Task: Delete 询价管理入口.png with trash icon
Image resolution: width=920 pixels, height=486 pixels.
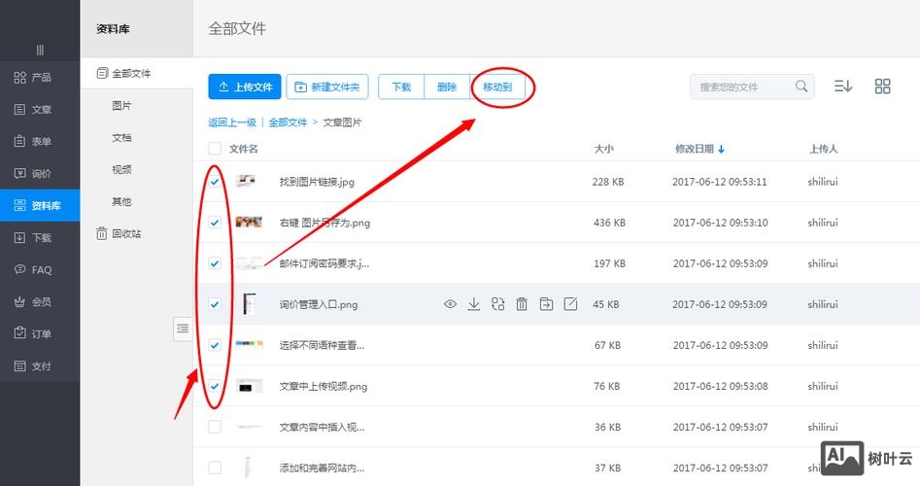Action: (x=522, y=304)
